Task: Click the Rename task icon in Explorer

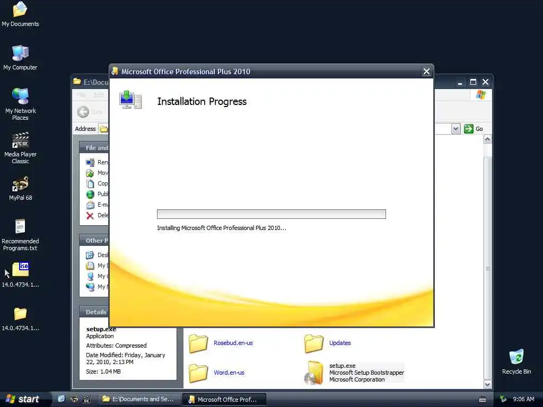Action: 90,162
